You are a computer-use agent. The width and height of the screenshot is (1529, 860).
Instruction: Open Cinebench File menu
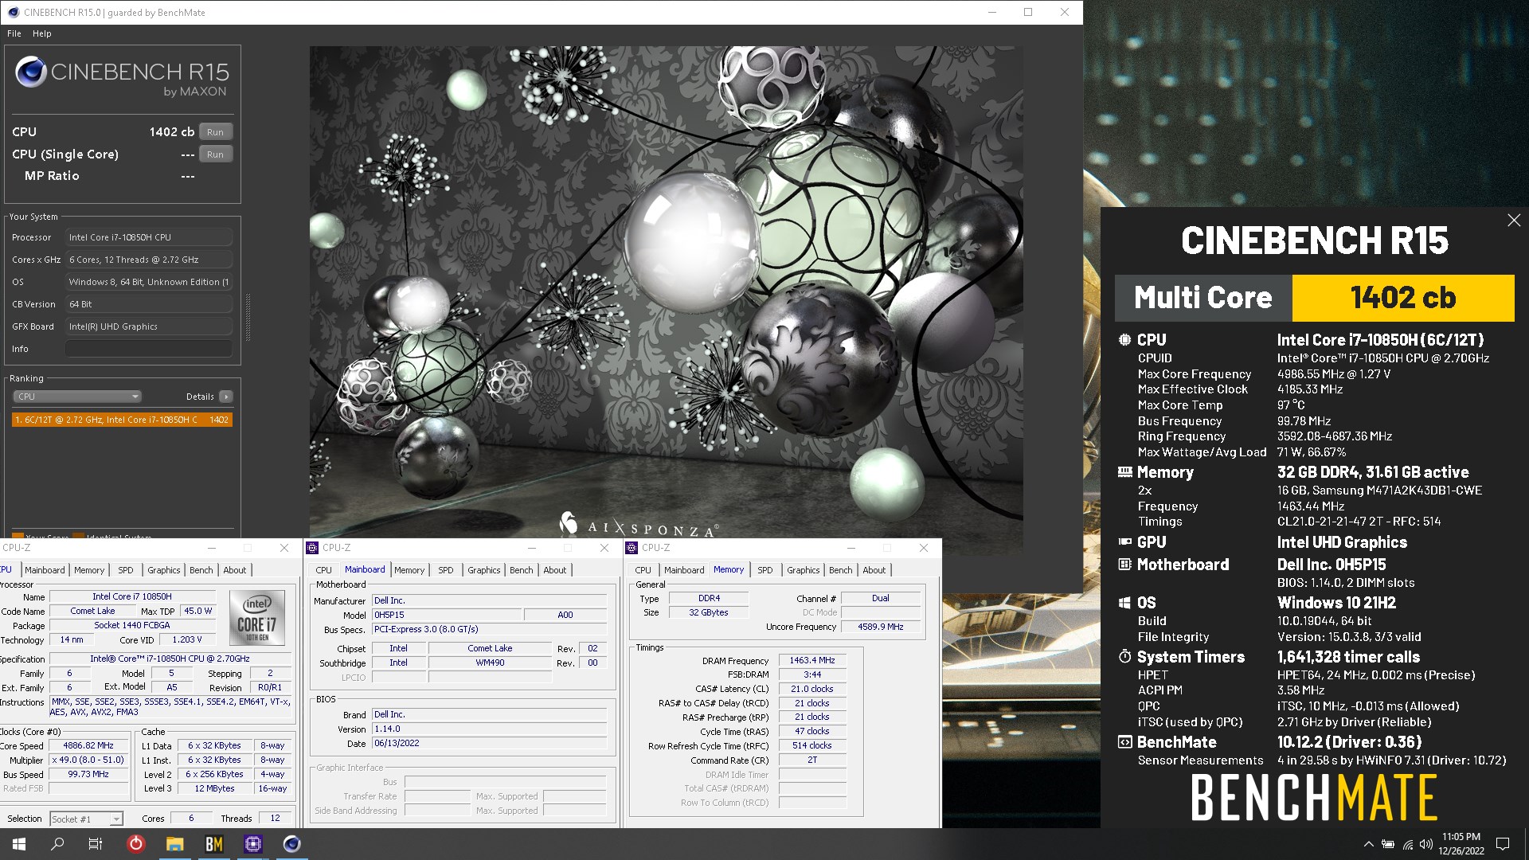pyautogui.click(x=14, y=33)
